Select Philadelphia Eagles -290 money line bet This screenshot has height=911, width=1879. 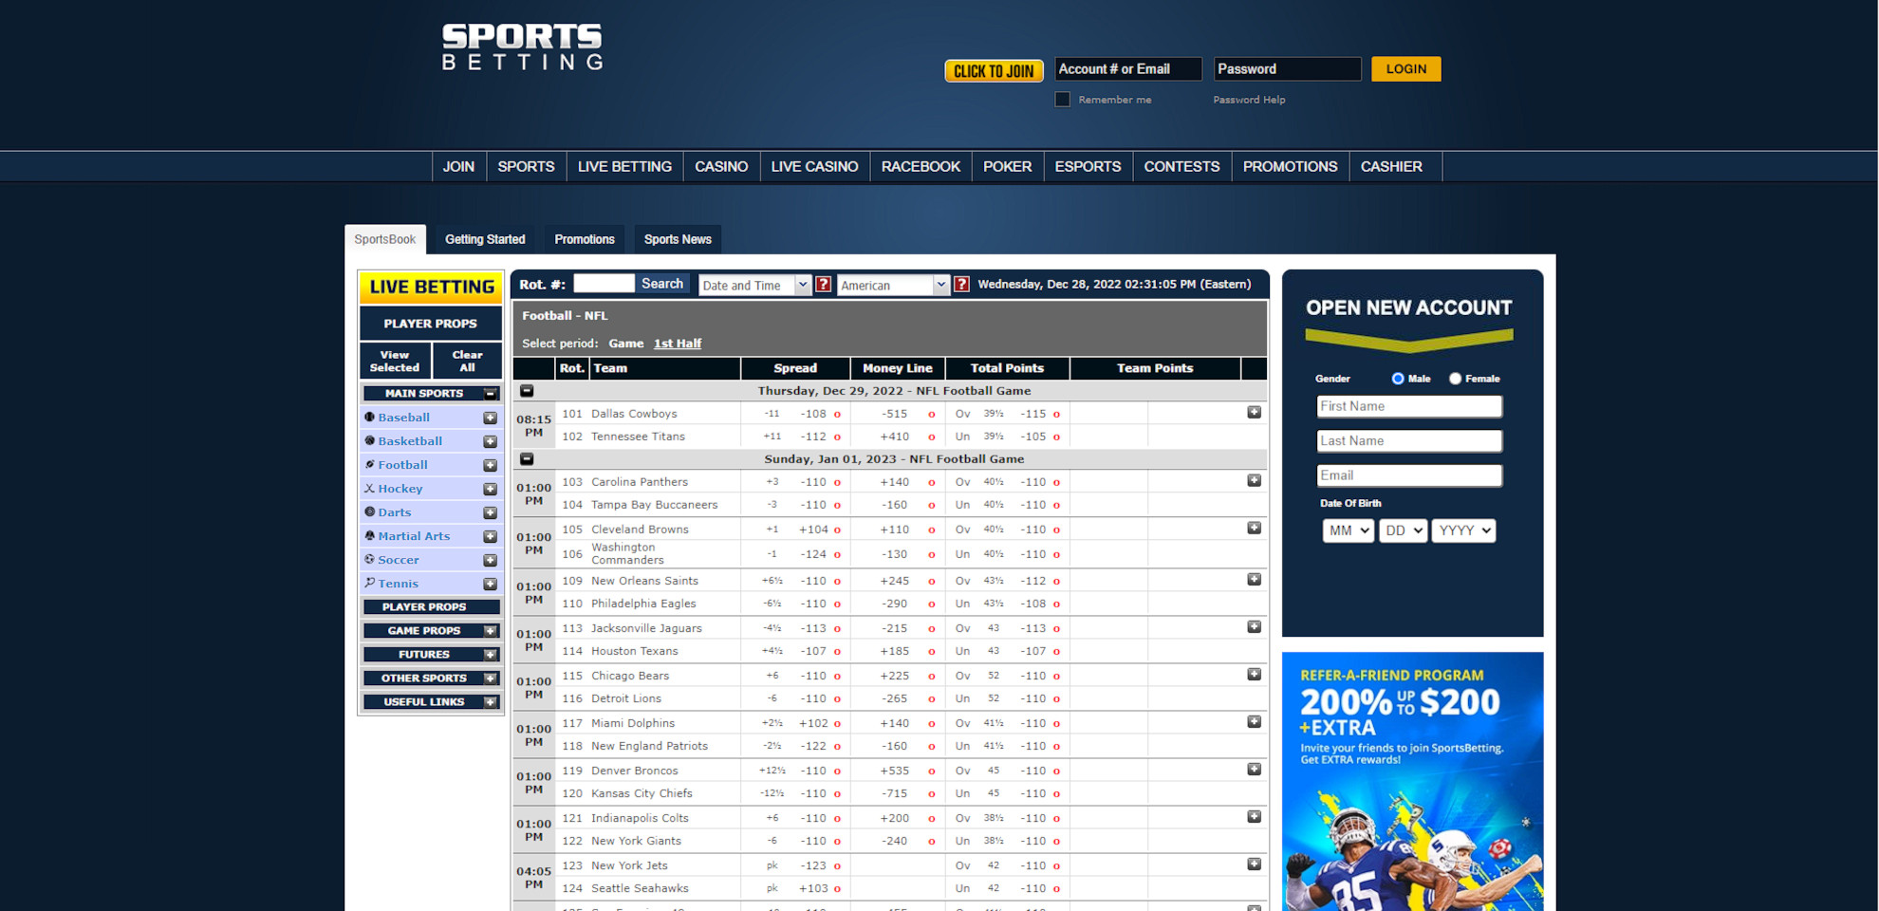[x=897, y=604]
